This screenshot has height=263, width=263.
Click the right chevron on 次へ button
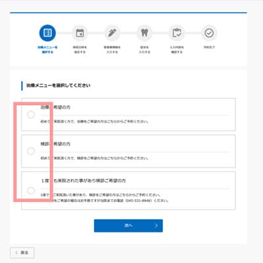(156, 226)
